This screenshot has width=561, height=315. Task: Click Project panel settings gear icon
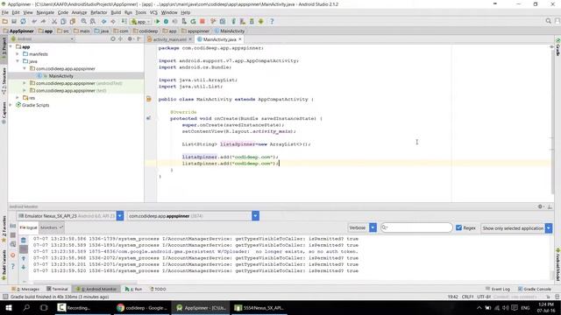tap(131, 38)
